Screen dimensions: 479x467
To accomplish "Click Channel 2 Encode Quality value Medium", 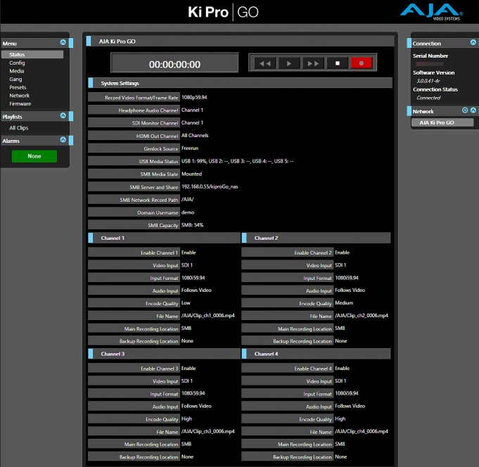I will 344,303.
